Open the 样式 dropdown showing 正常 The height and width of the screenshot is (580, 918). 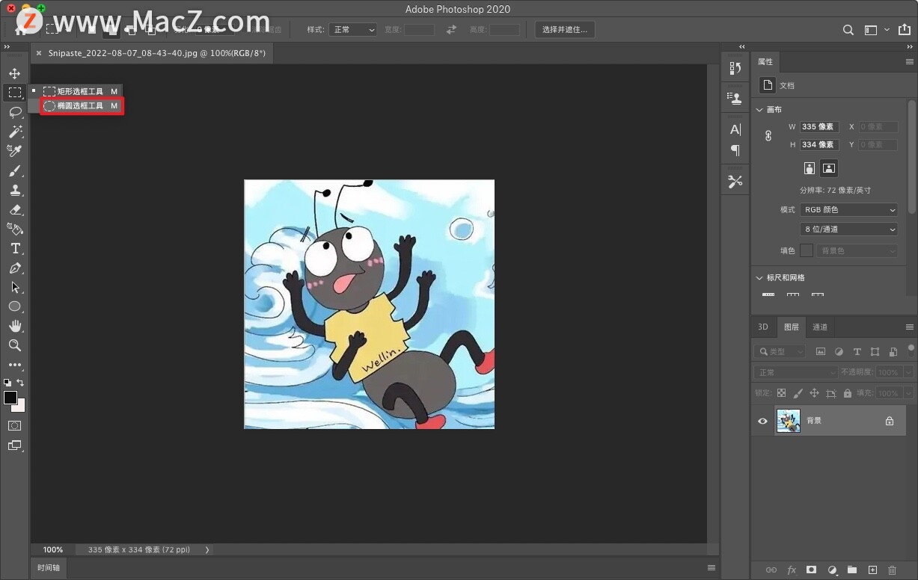tap(352, 29)
